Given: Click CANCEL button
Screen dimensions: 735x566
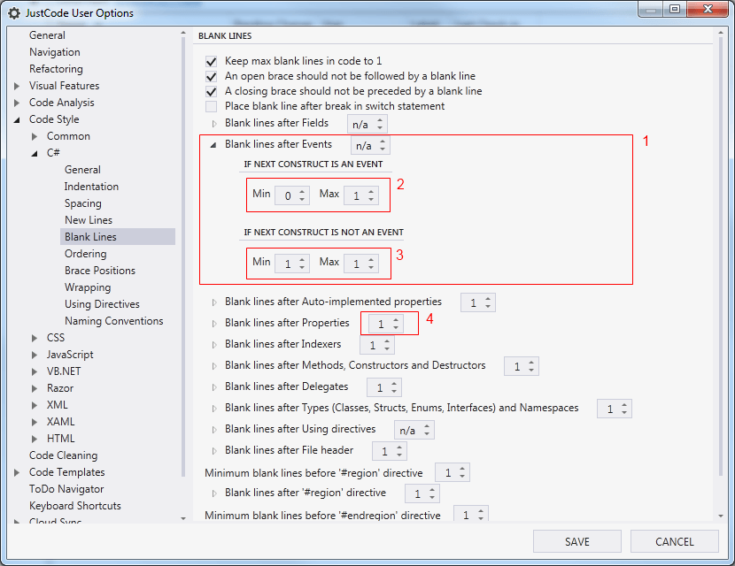Looking at the screenshot, I should tap(674, 541).
